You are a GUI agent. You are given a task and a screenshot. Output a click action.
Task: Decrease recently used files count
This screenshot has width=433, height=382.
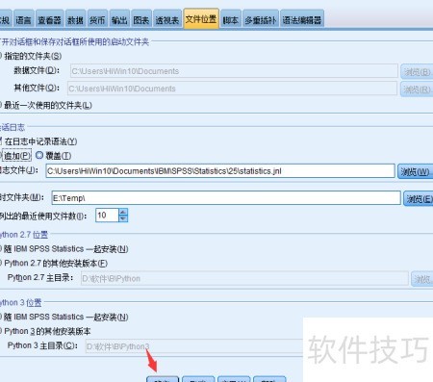coord(123,218)
